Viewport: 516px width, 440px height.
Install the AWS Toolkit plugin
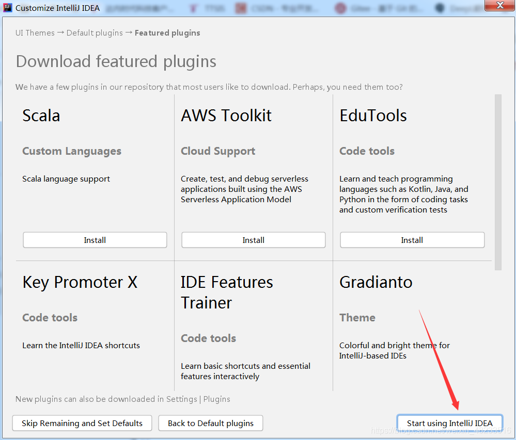(x=254, y=240)
